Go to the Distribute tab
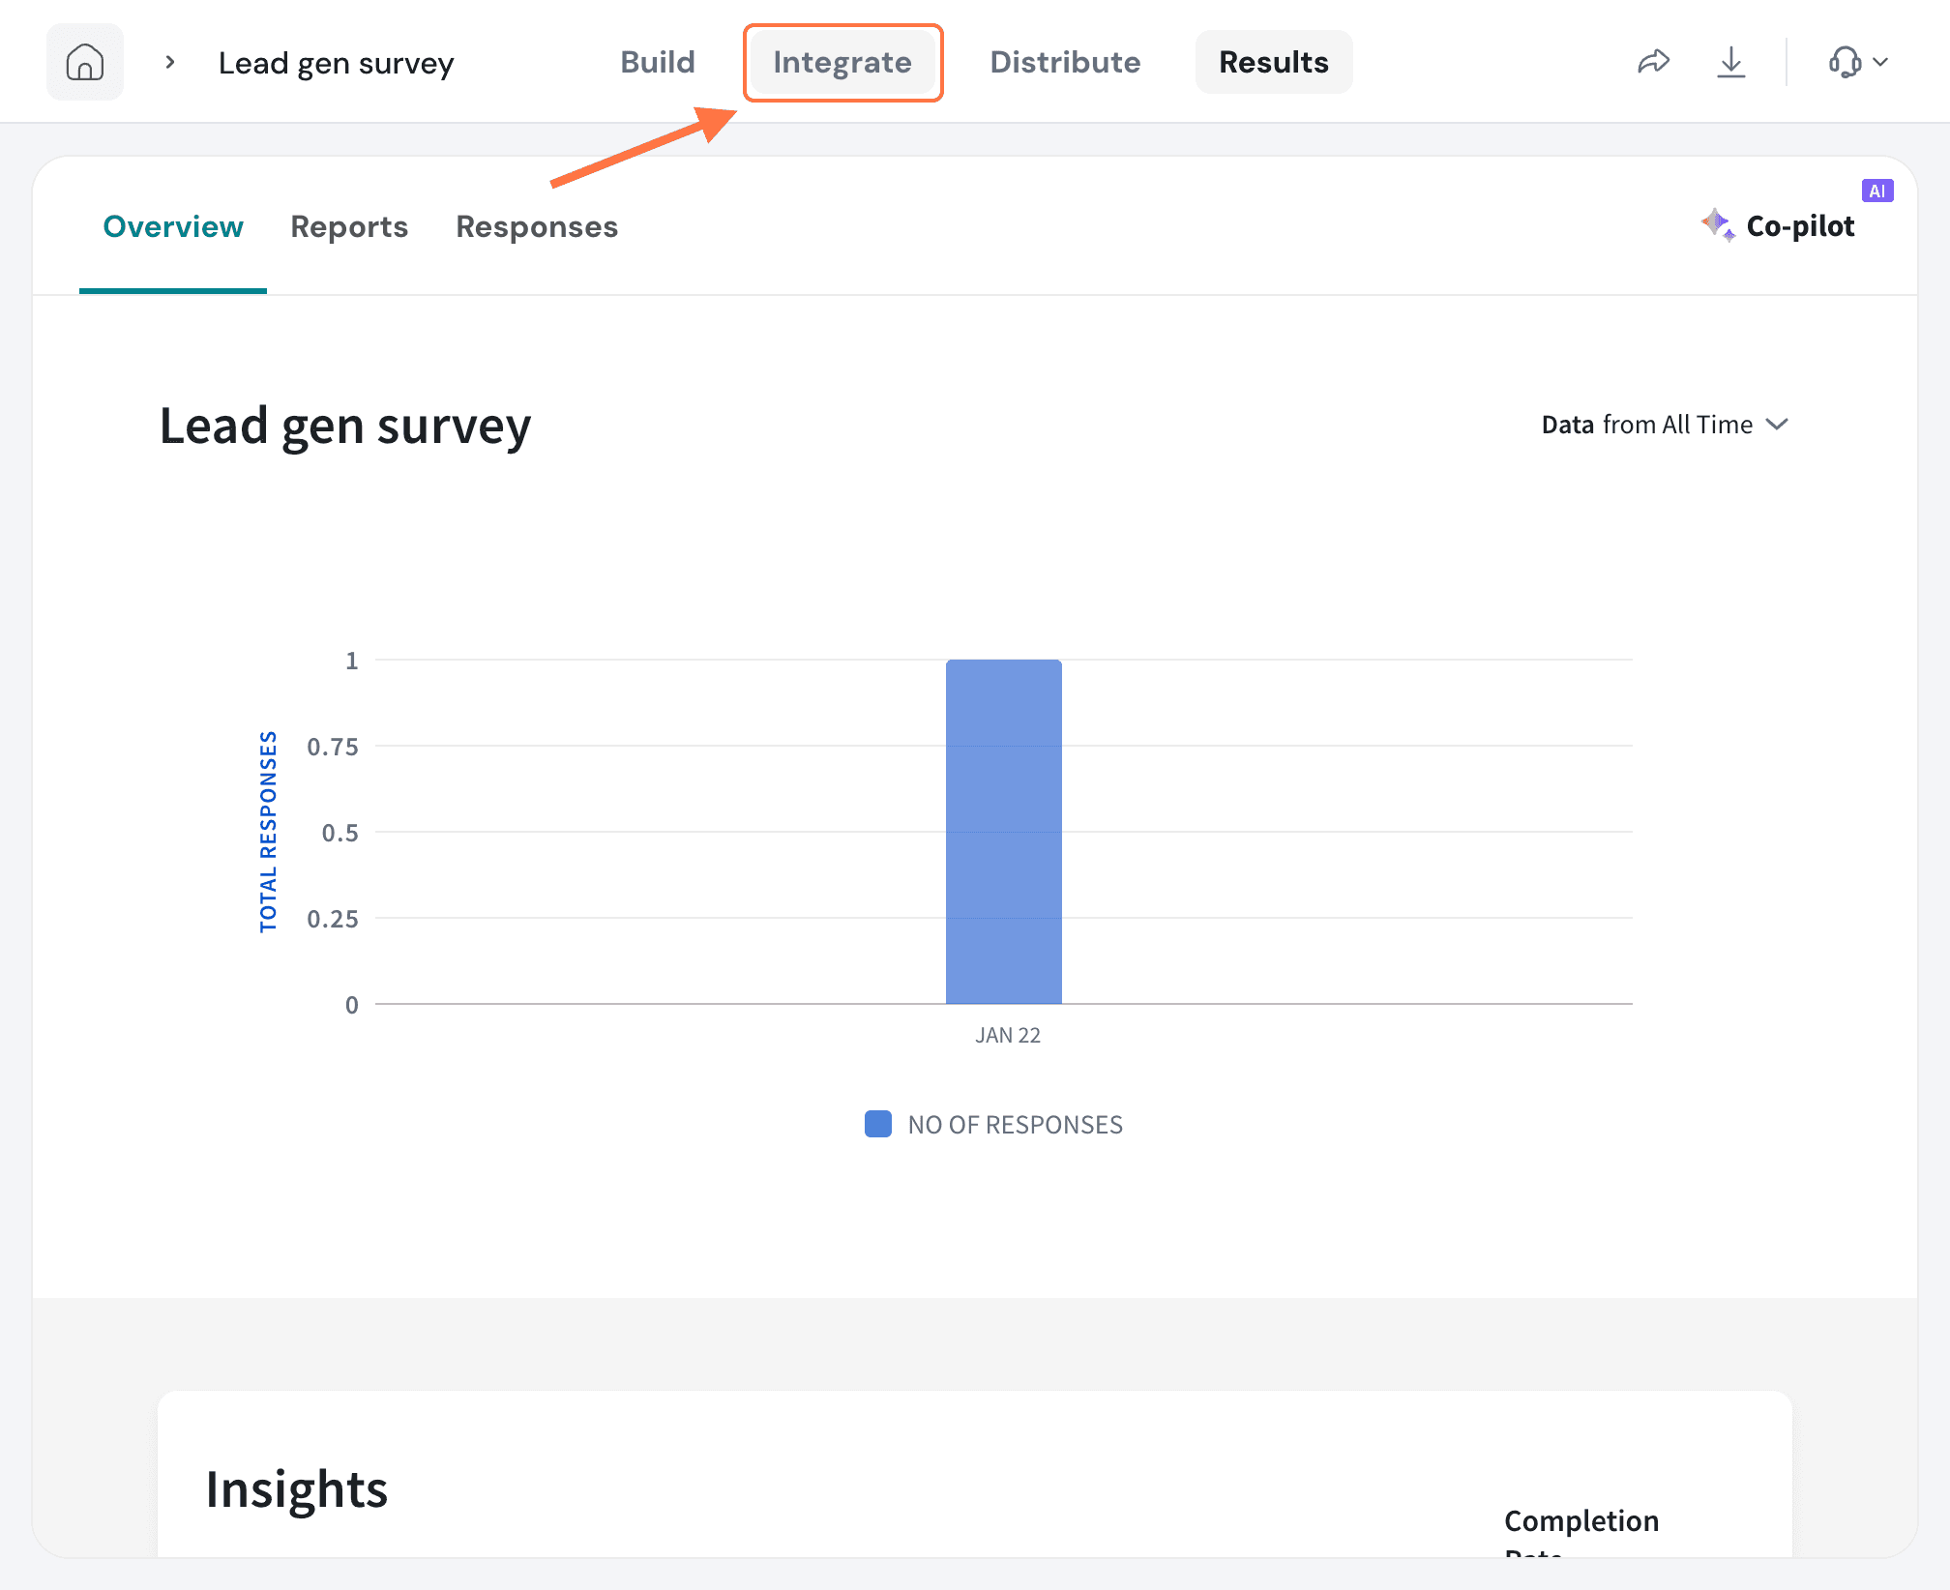Viewport: 1950px width, 1590px height. (1065, 63)
